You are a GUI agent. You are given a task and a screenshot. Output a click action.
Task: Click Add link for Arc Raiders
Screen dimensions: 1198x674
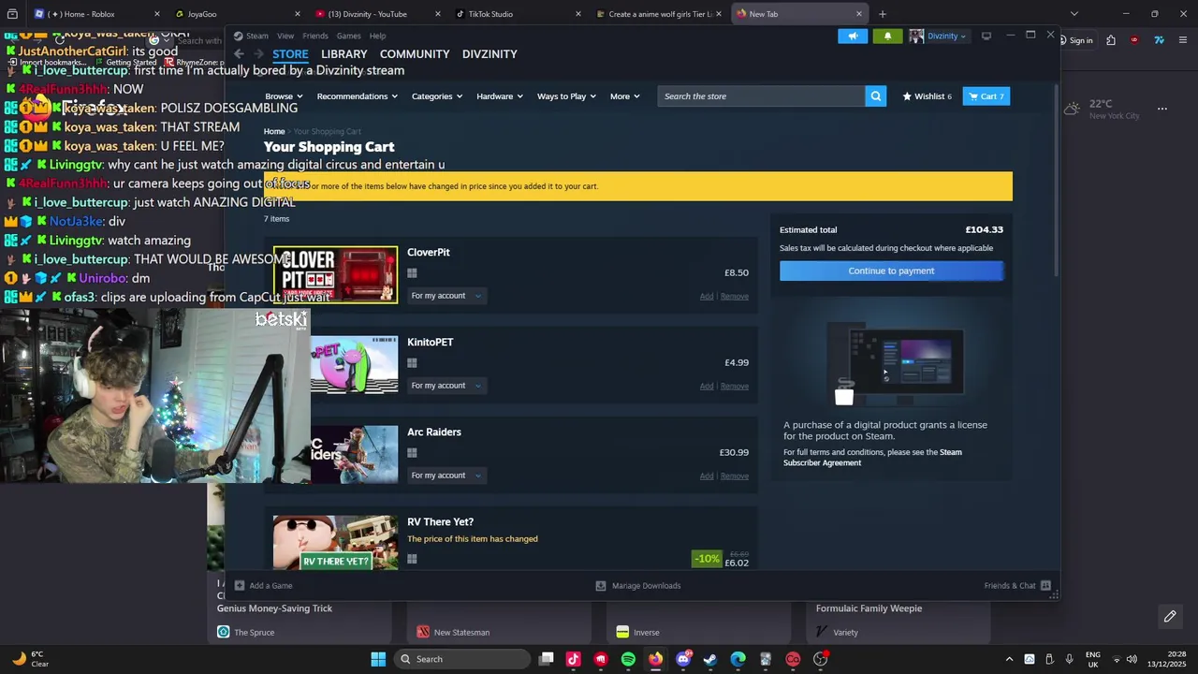pyautogui.click(x=707, y=476)
